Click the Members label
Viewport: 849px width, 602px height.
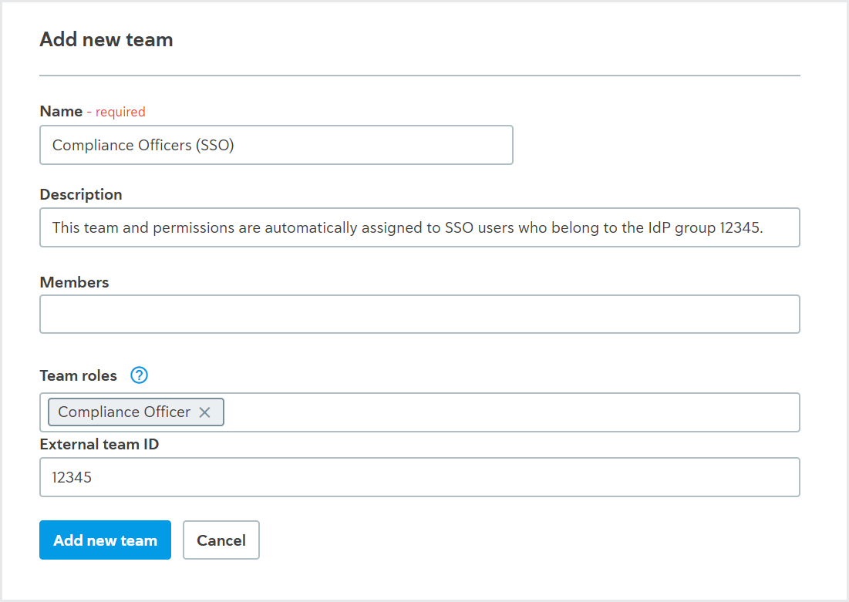click(x=74, y=282)
